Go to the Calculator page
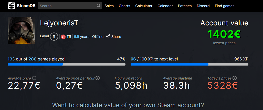The height and width of the screenshot is (110, 263). click(x=144, y=6)
